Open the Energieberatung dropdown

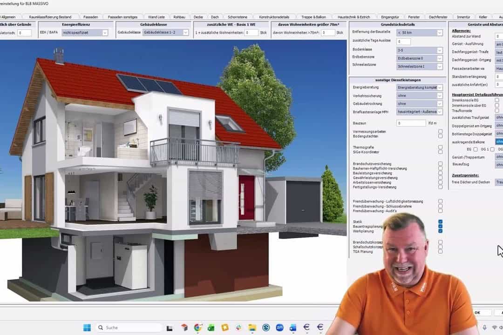point(439,87)
